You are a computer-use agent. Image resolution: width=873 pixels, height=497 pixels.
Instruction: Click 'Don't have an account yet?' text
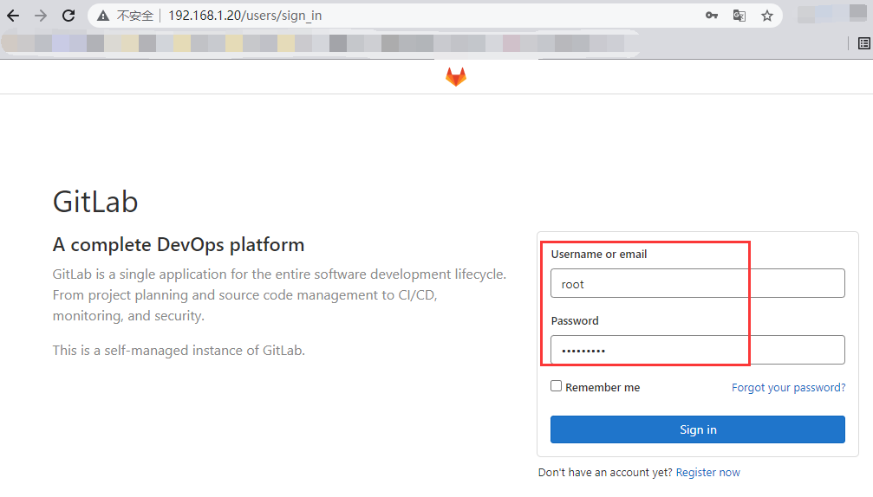605,473
